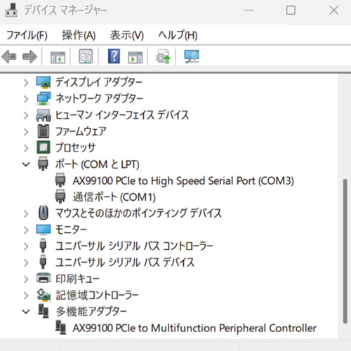This screenshot has width=351, height=351.
Task: Click the 記憶域コントローラー icon
Action: 44,295
